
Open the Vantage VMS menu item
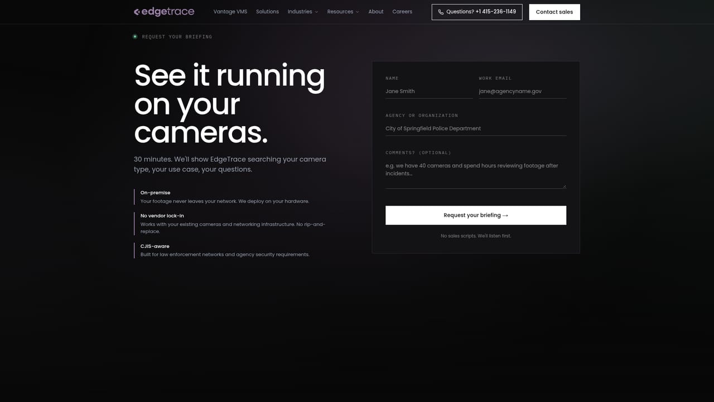click(x=230, y=12)
